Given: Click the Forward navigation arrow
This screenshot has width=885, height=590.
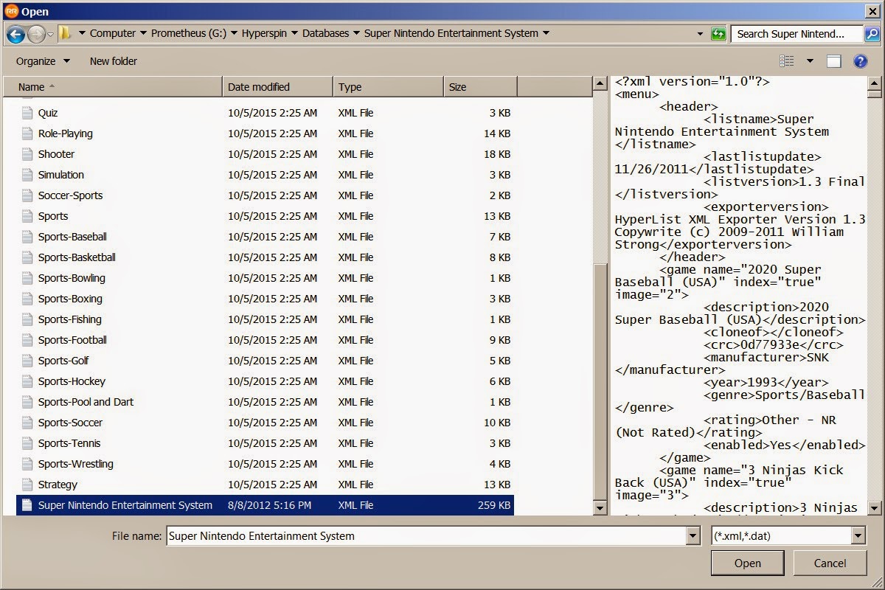Looking at the screenshot, I should click(36, 33).
